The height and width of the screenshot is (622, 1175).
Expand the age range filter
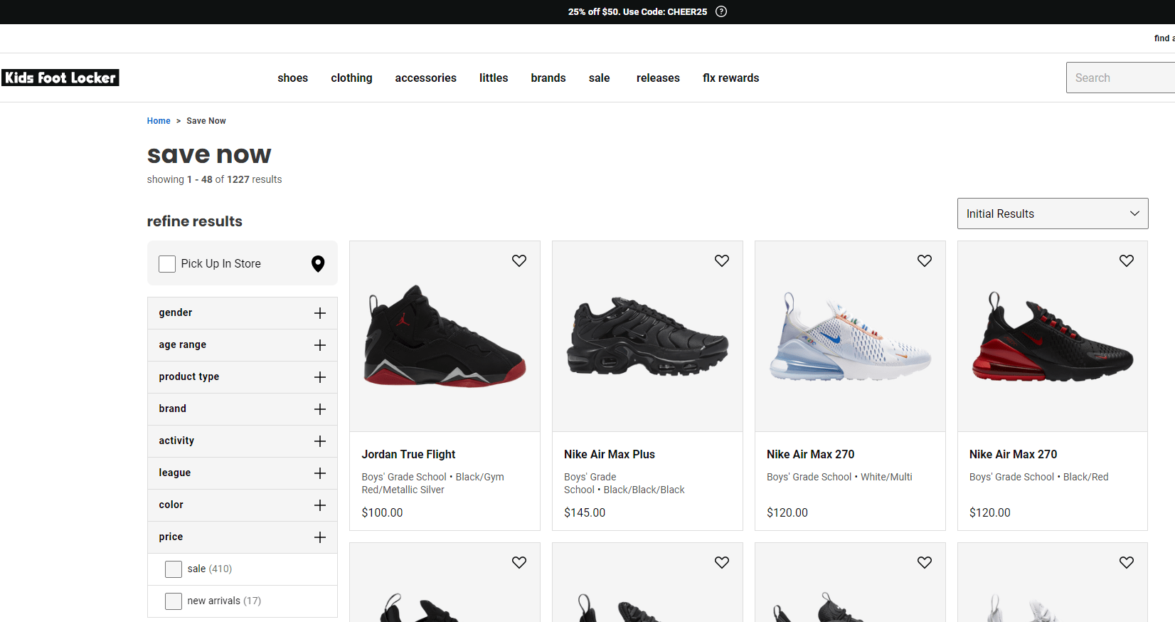tap(243, 345)
